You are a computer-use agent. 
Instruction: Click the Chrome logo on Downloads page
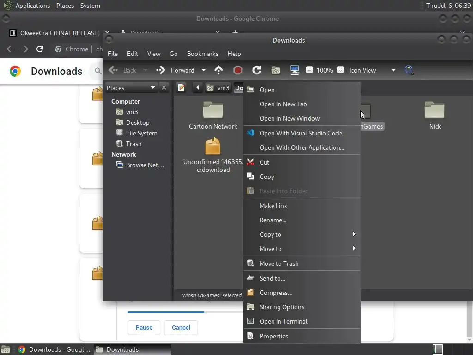15,71
